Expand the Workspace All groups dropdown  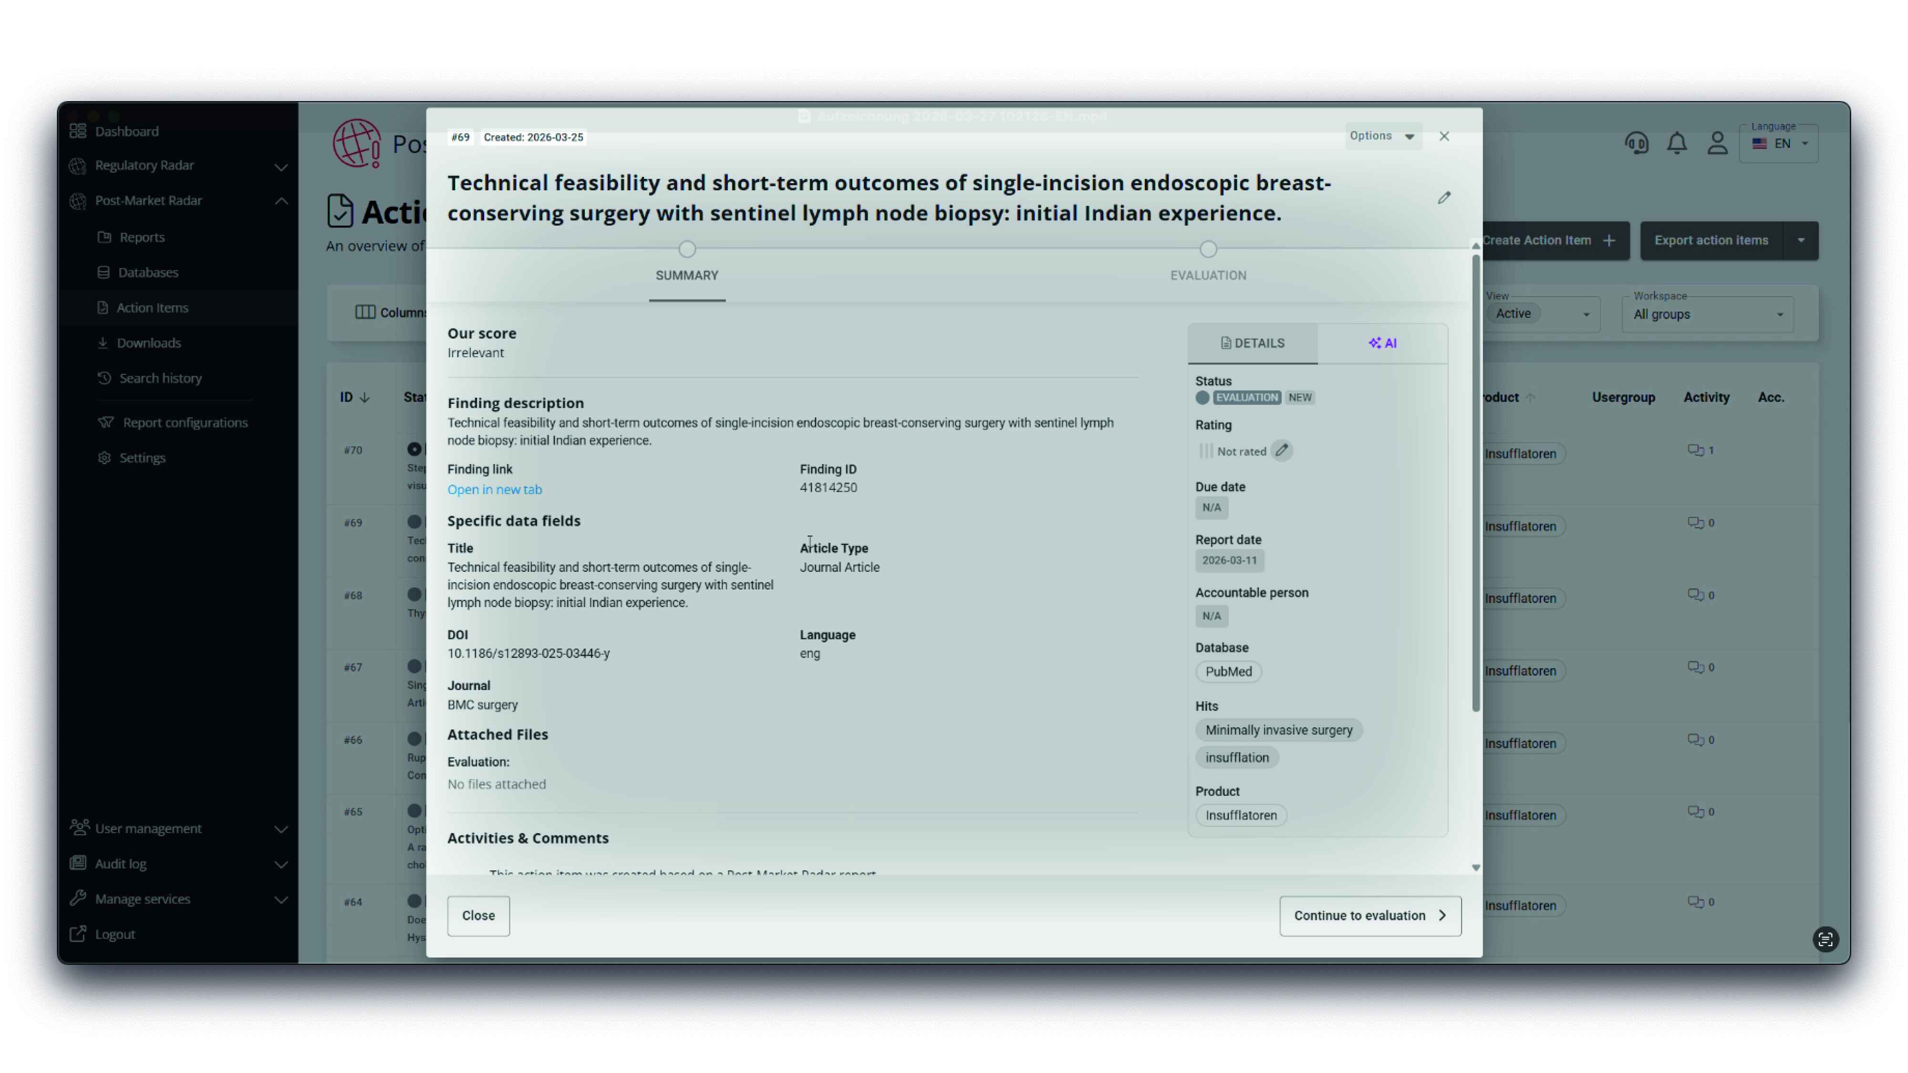click(1707, 314)
